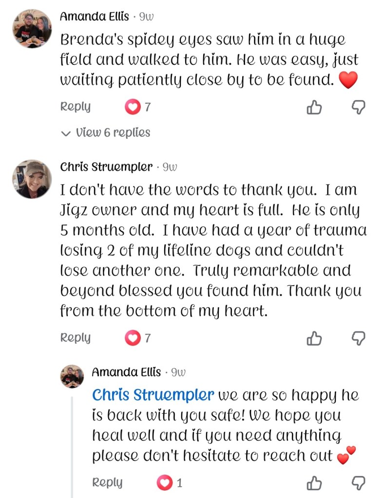This screenshot has width=383, height=498.
Task: Thumbs down Chris Struempler's thank-you comment
Action: (358, 338)
